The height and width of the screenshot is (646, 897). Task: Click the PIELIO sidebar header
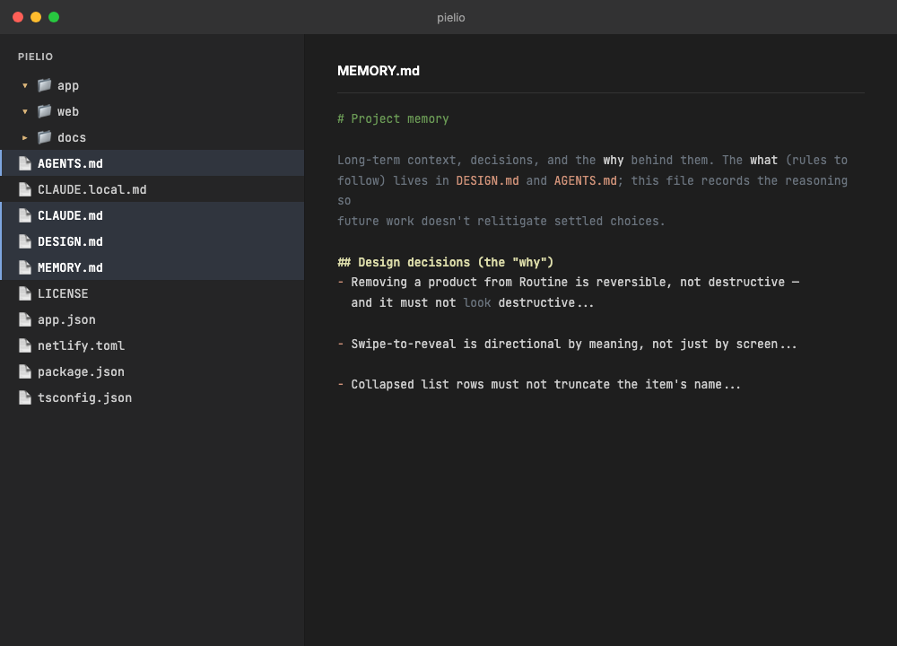point(36,57)
